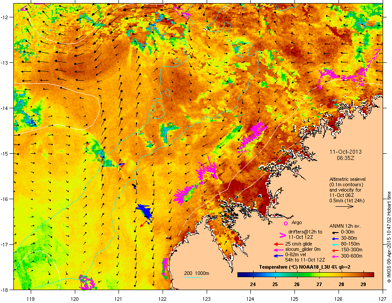
Task: Click the magenta Argo circle legend symbol
Action: tap(286, 223)
